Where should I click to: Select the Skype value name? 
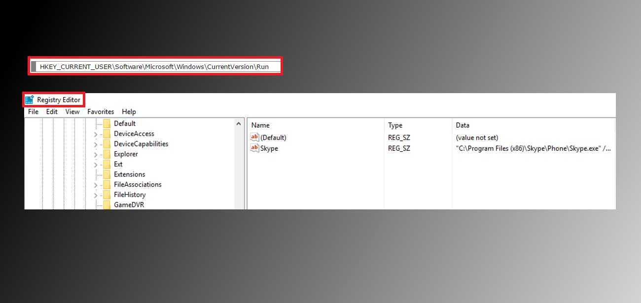269,148
